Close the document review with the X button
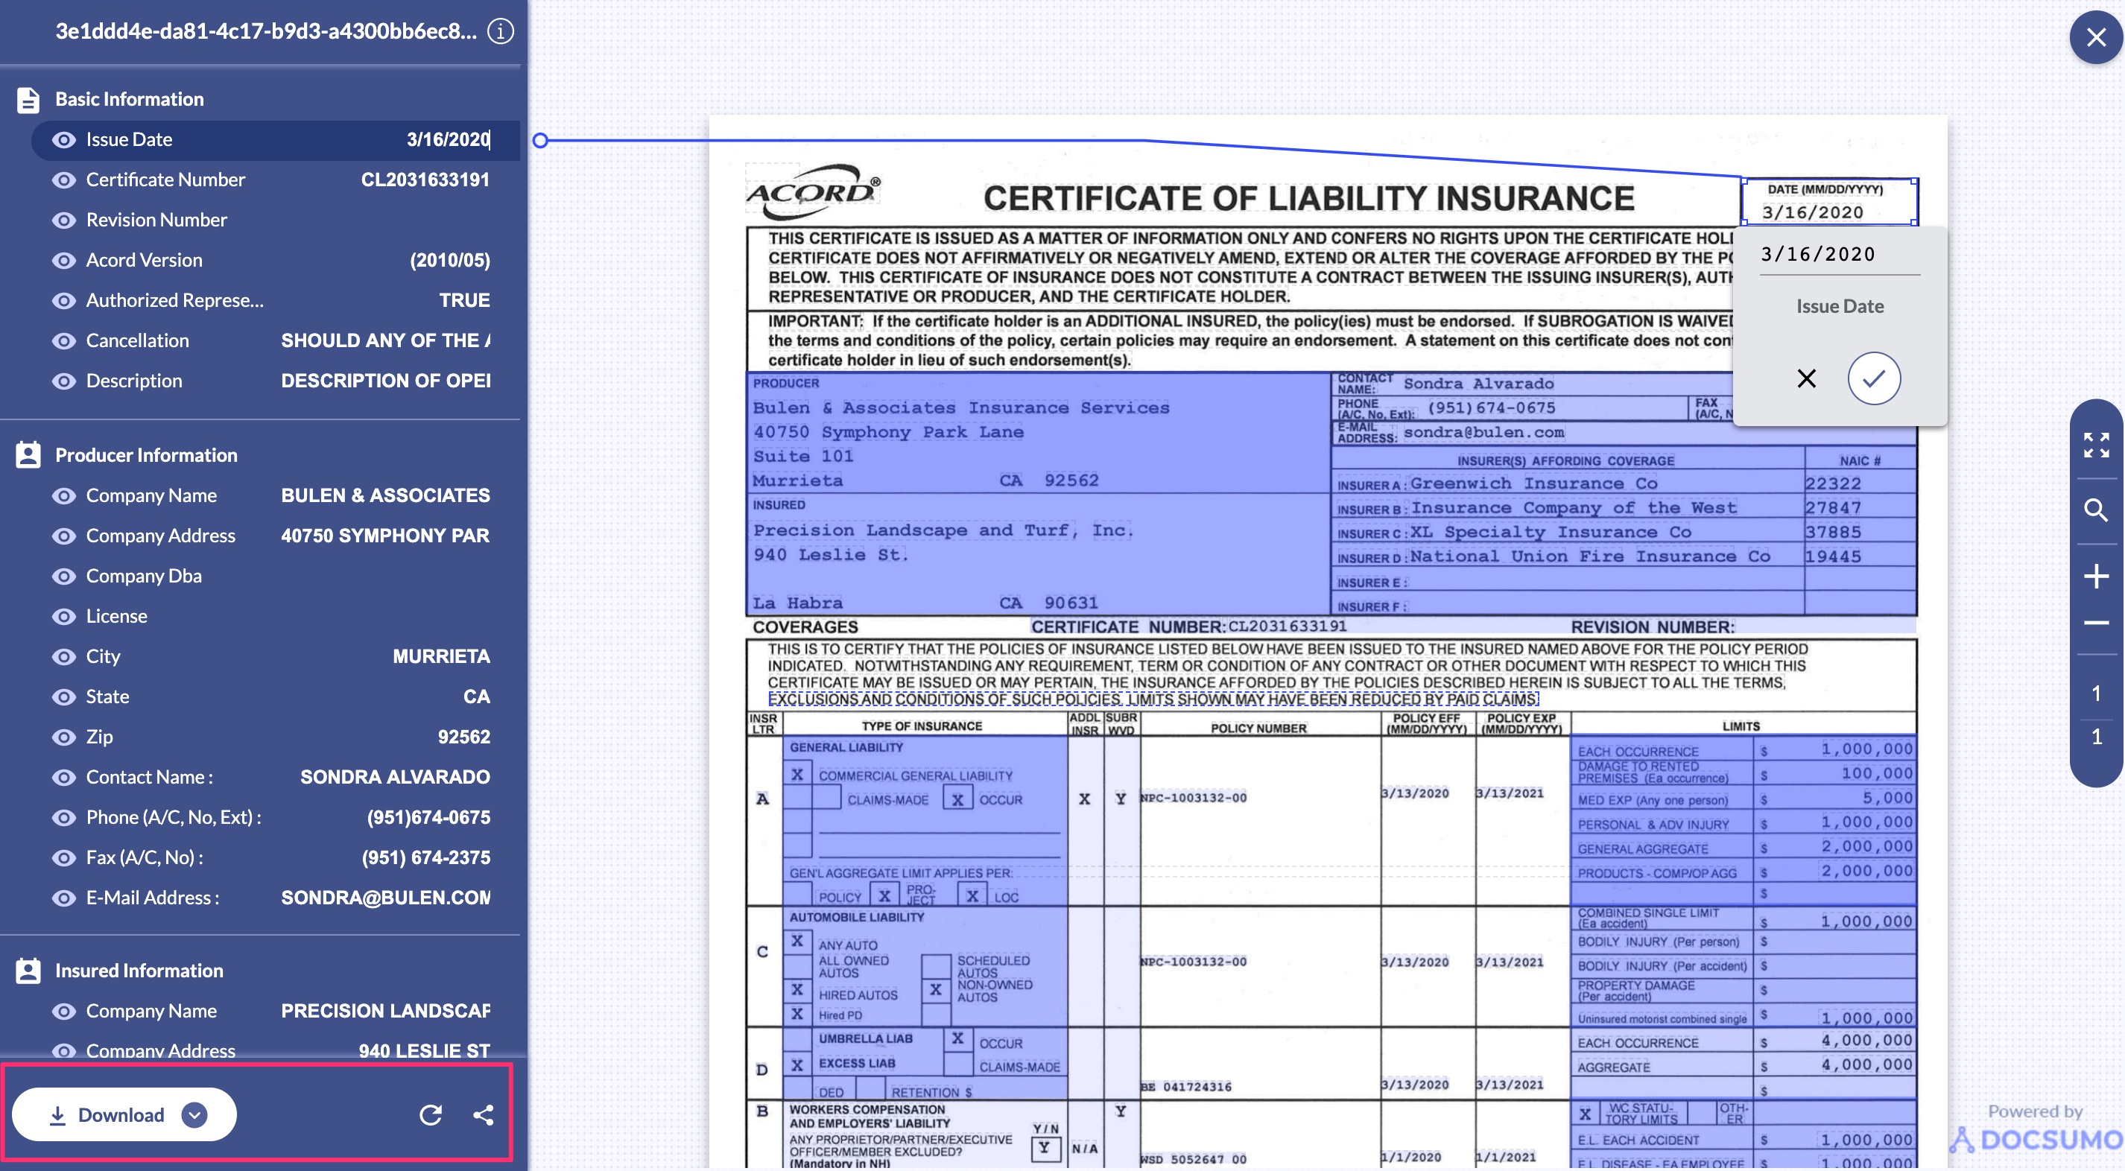Screen dimensions: 2125x1171 [2095, 37]
